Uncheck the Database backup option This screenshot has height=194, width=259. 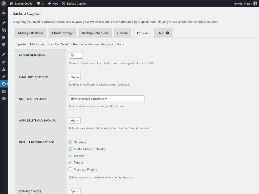tap(70, 142)
